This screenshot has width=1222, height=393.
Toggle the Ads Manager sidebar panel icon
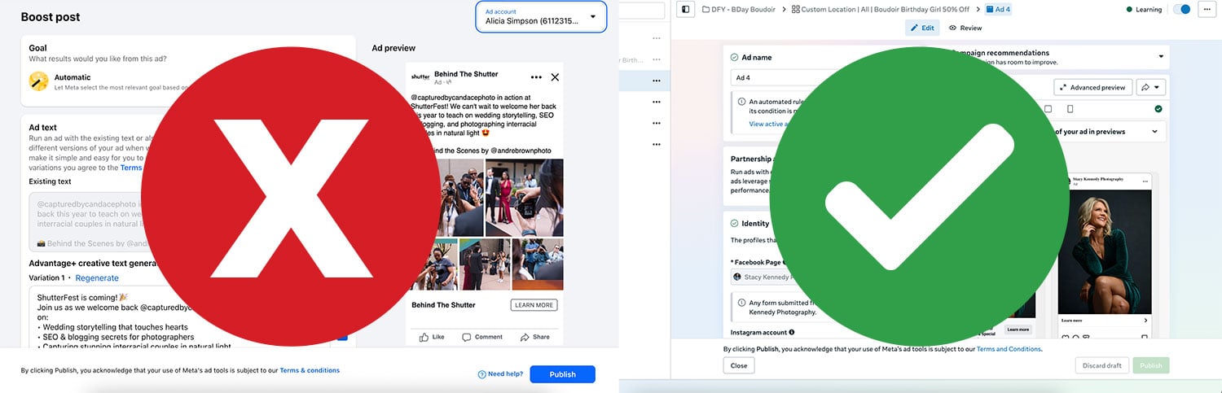click(x=685, y=9)
